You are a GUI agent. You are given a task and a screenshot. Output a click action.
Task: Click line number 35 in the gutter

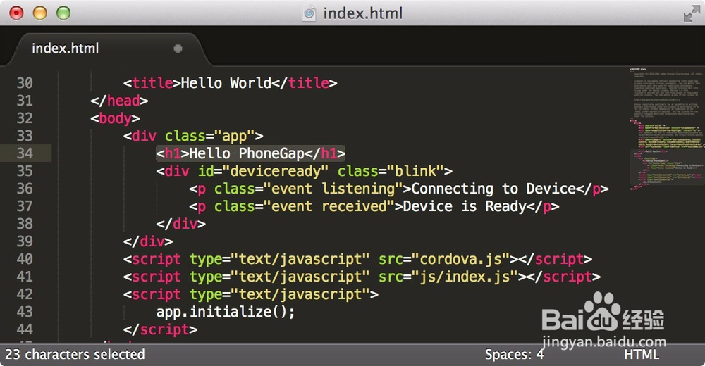pyautogui.click(x=25, y=171)
